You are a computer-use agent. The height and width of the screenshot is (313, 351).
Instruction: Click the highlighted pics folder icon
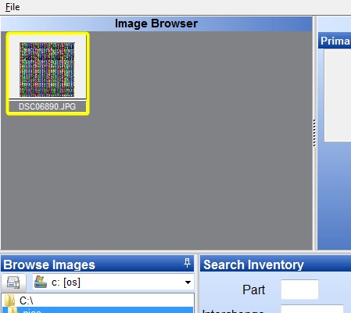point(13,311)
